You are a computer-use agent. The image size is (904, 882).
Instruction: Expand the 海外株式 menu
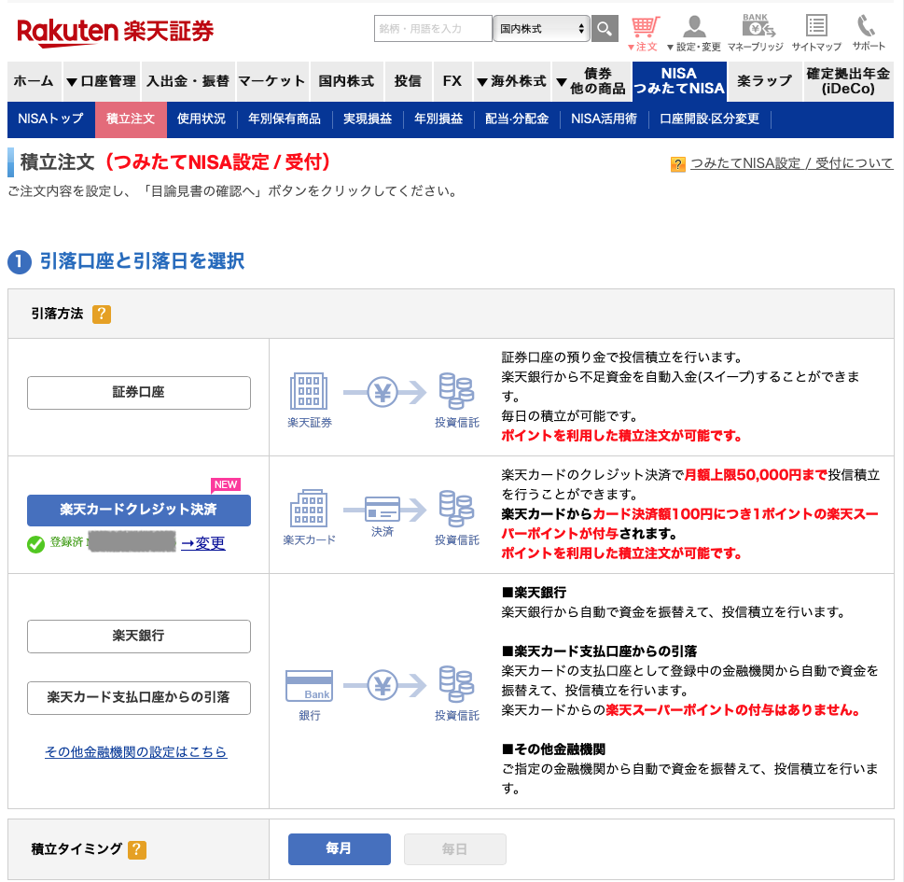(512, 81)
